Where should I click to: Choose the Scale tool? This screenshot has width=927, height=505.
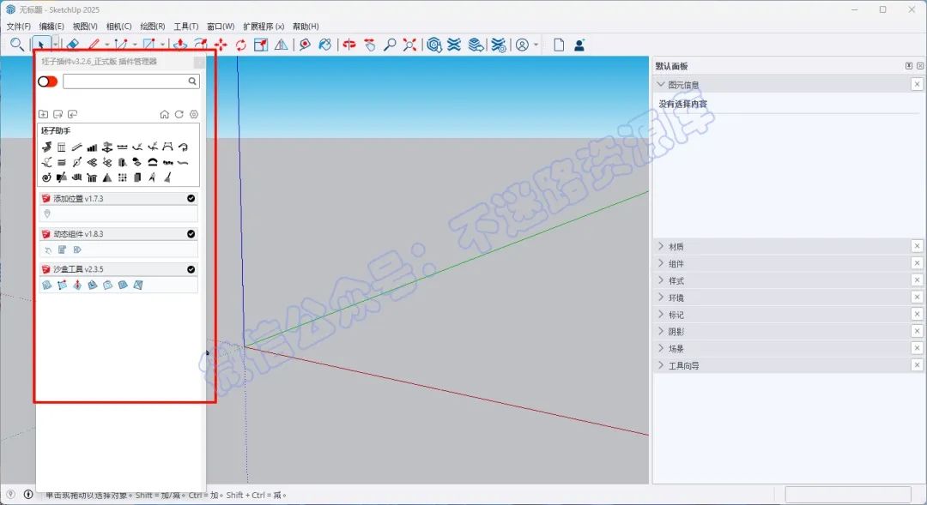point(261,45)
